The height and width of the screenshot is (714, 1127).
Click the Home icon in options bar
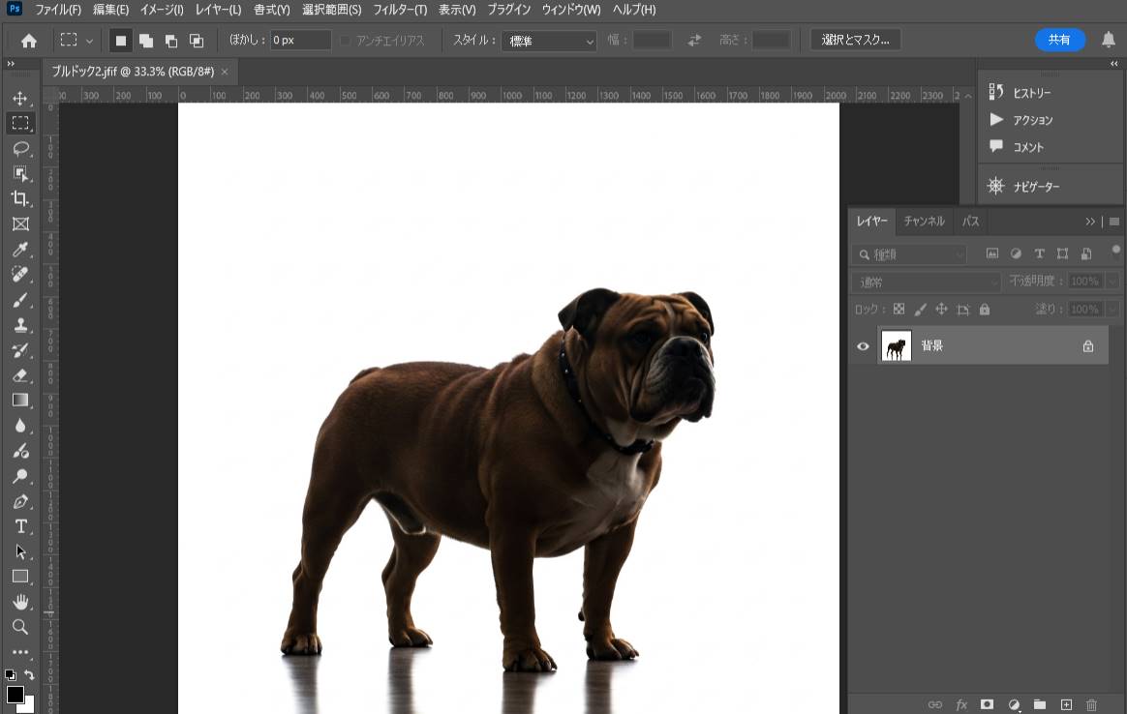(x=29, y=41)
